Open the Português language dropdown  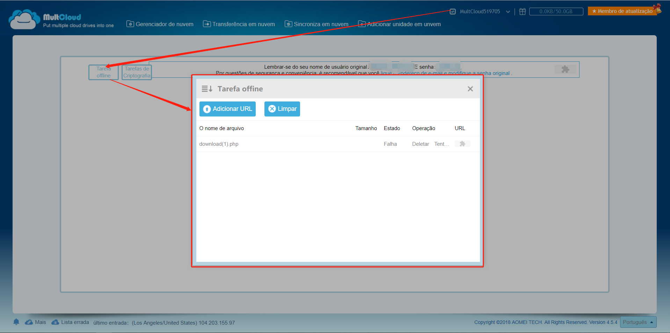point(638,322)
